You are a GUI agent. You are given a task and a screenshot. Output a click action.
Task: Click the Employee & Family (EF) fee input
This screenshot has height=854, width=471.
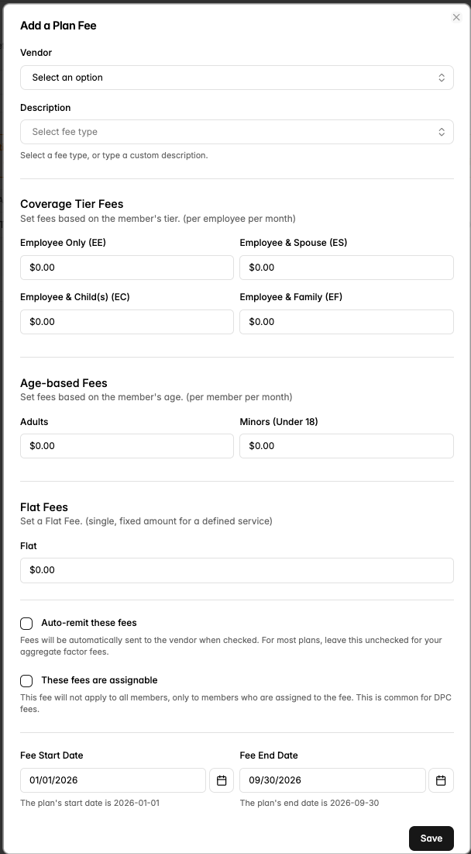pyautogui.click(x=346, y=322)
